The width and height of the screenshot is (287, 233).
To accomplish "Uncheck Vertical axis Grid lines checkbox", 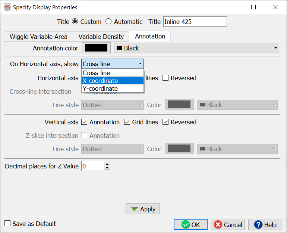I will (127, 122).
